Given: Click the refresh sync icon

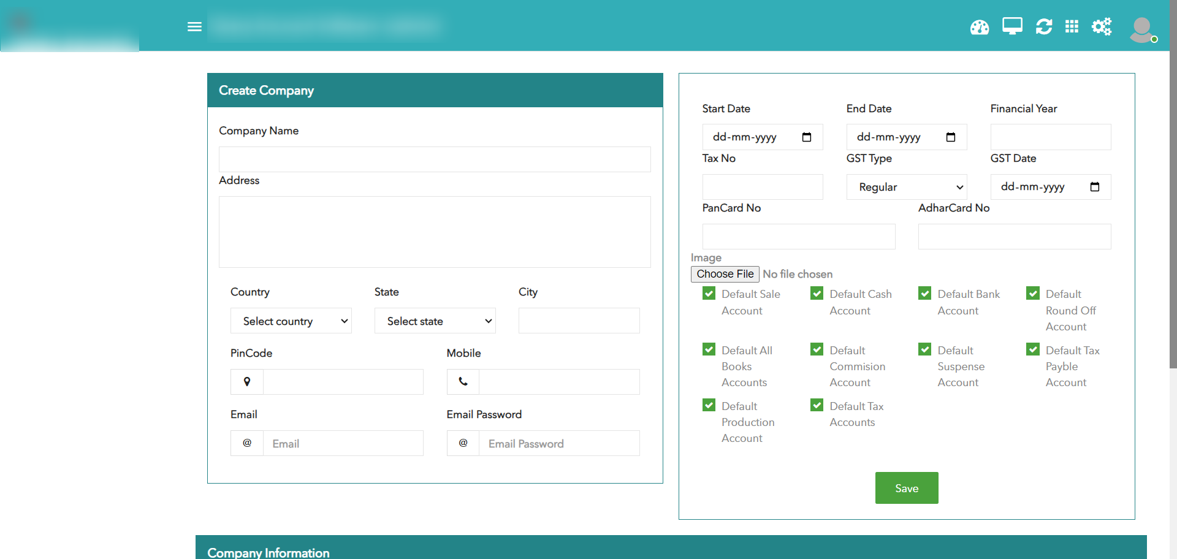Looking at the screenshot, I should click(1043, 26).
